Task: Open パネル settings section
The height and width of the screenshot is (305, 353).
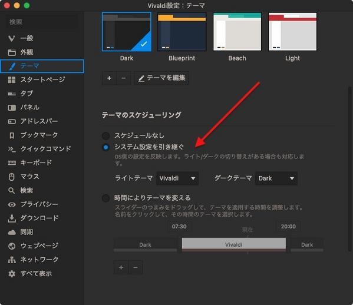Action: point(42,108)
